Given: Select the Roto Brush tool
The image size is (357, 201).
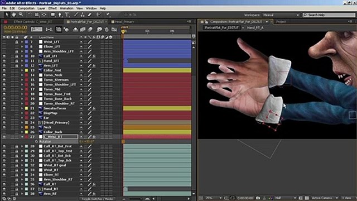Looking at the screenshot, I should (98, 15).
